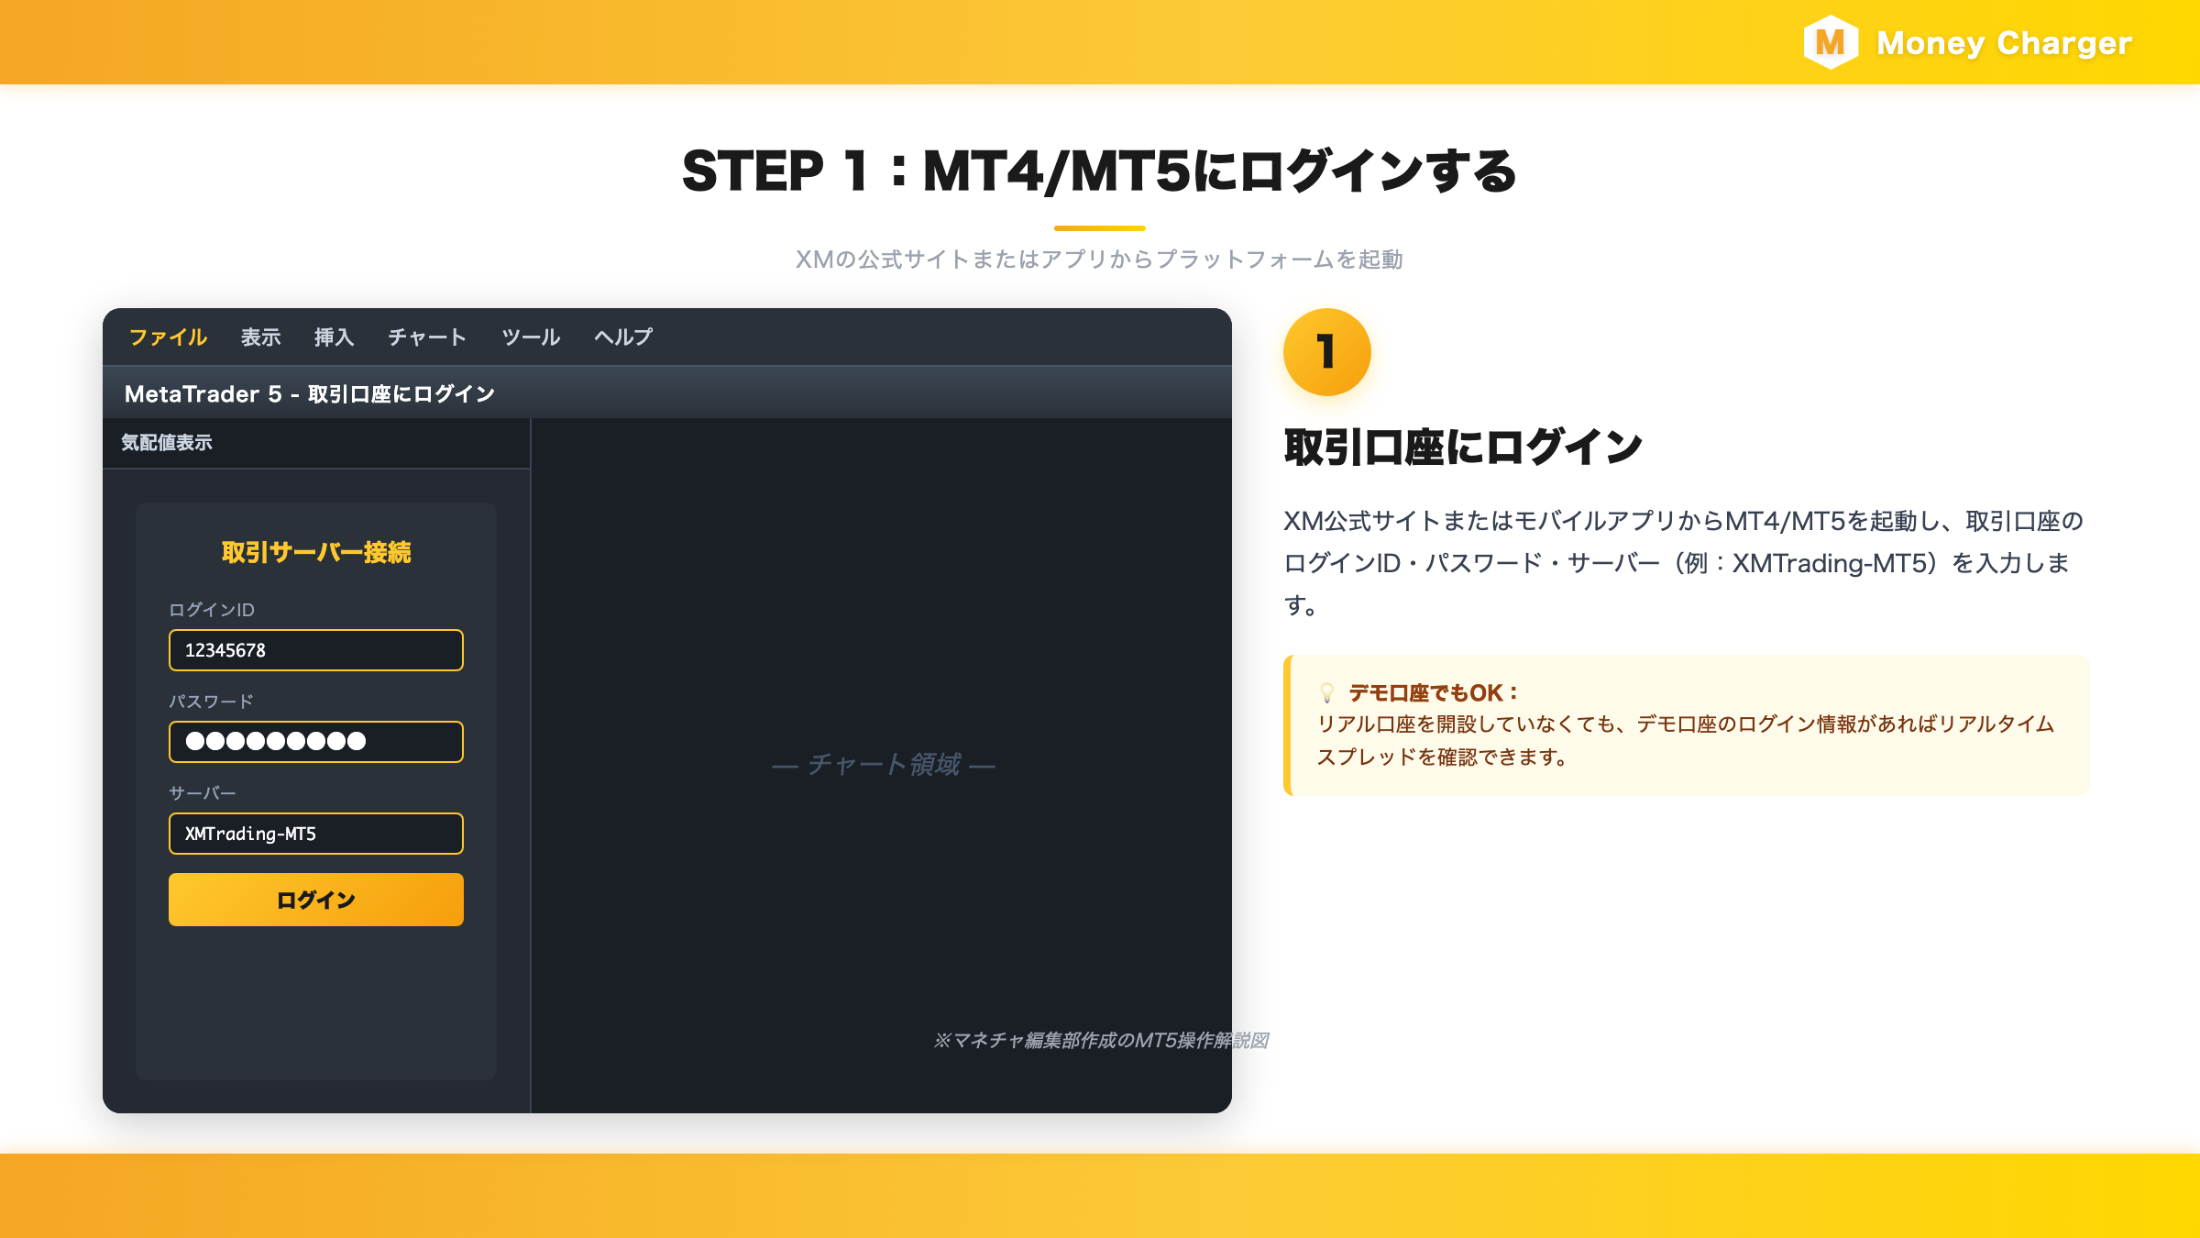Screen dimensions: 2200x1238
Task: Click the lightbulb icon beside デモ口座でもOK
Action: pos(1326,692)
